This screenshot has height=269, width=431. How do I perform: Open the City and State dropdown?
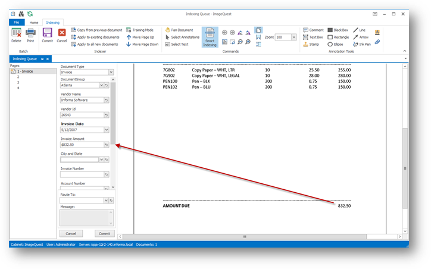[101, 159]
